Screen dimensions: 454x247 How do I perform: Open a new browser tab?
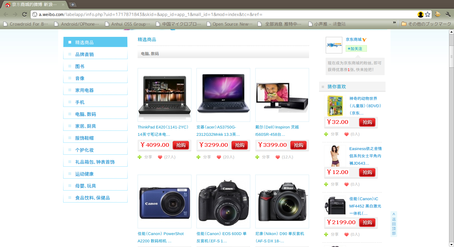(x=72, y=5)
